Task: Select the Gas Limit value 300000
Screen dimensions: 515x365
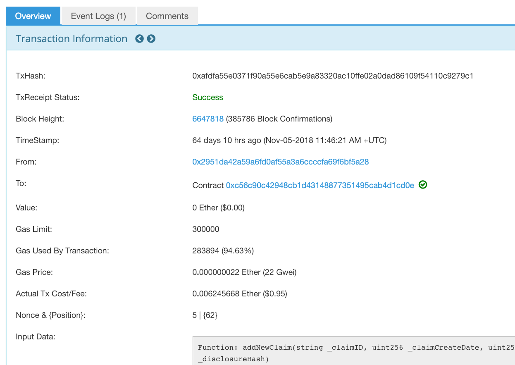Action: pyautogui.click(x=206, y=229)
